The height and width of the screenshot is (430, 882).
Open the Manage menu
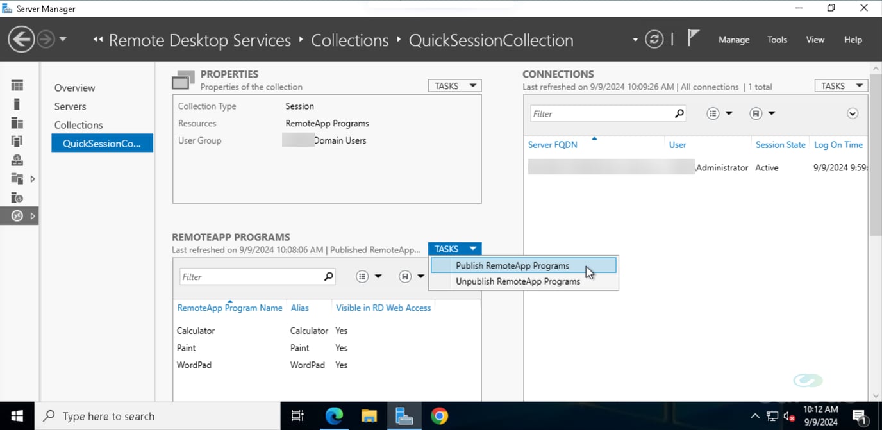(x=733, y=40)
